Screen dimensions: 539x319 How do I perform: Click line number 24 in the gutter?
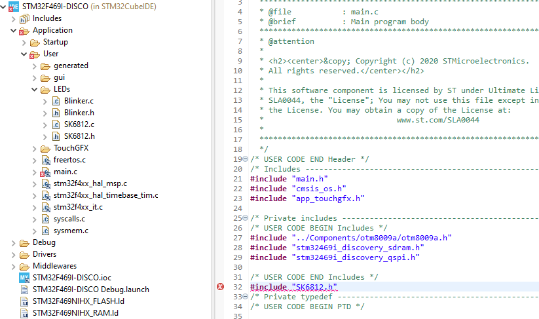(238, 208)
